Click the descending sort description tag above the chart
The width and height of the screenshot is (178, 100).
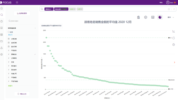[51, 26]
